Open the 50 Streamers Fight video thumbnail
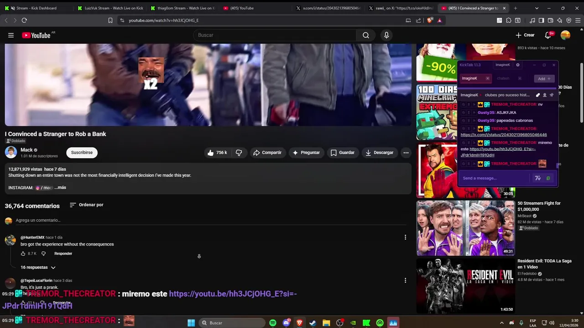The image size is (584, 328). pyautogui.click(x=465, y=228)
